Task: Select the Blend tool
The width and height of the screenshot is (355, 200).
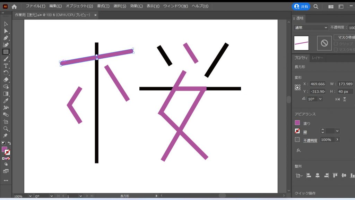Action: 6,115
